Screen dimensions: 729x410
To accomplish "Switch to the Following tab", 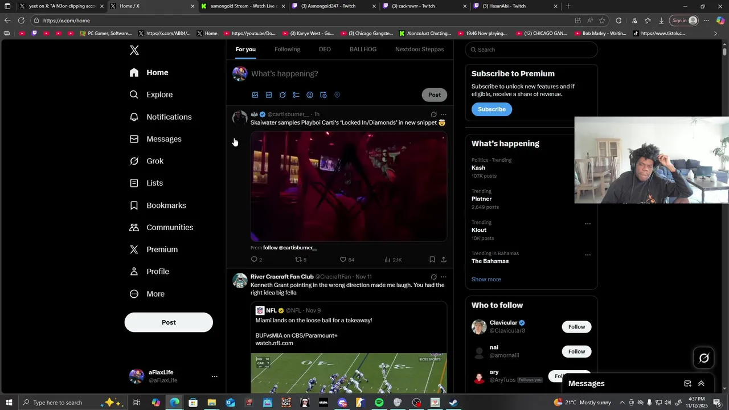I will click(287, 50).
